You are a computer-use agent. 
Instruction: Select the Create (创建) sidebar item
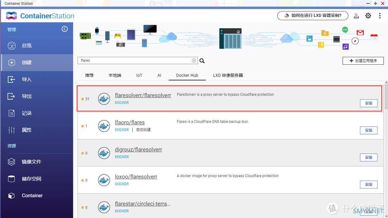[x=37, y=63]
